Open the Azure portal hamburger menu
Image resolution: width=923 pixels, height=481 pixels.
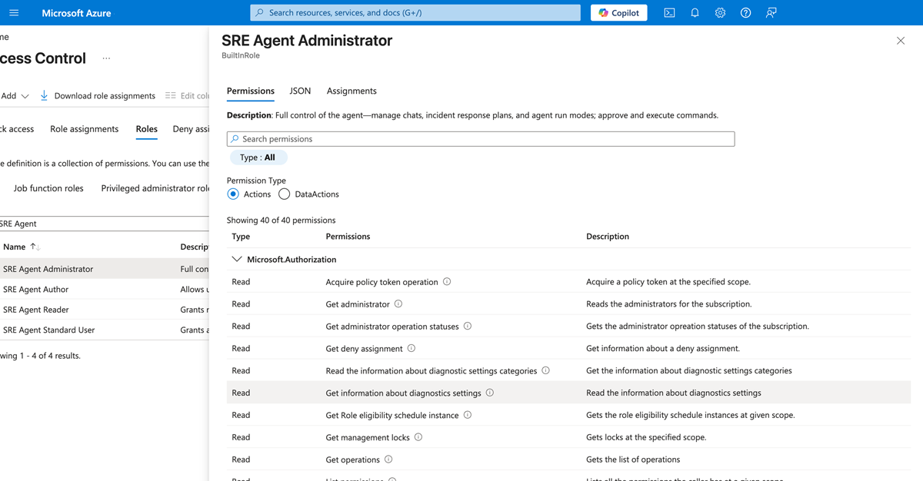(x=14, y=13)
